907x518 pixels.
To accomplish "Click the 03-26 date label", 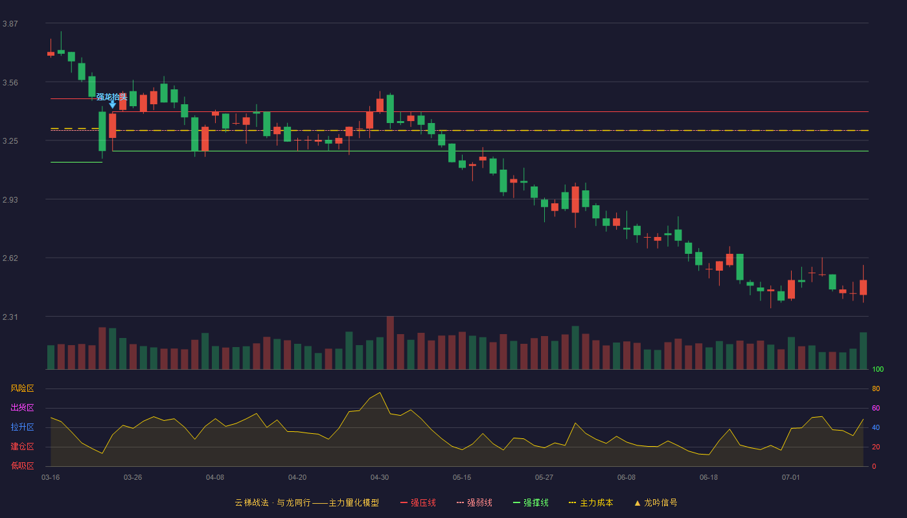I will coord(133,477).
